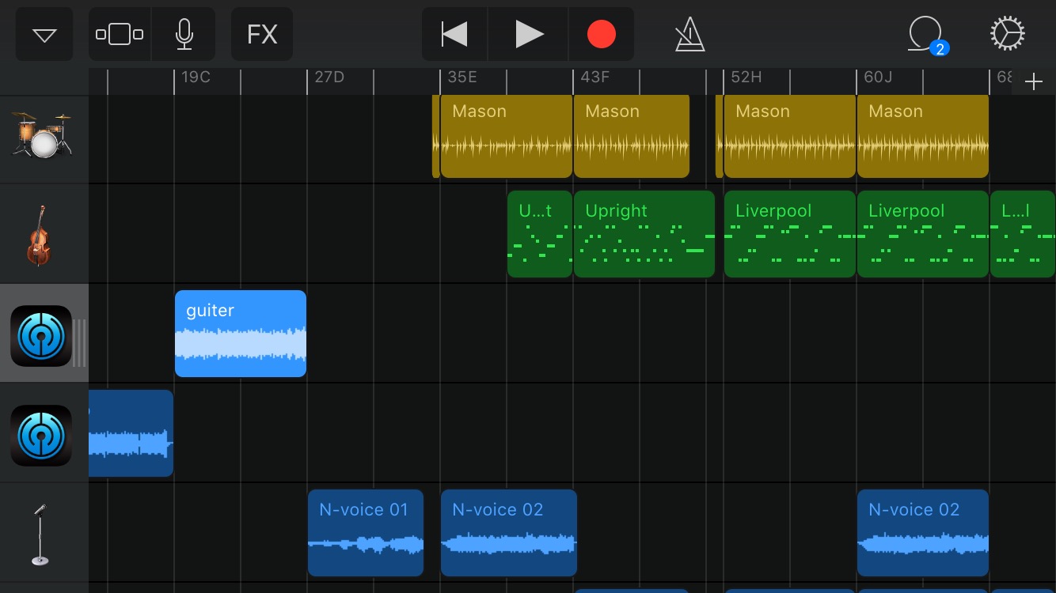Viewport: 1056px width, 593px height.
Task: Open the loop browser icon
Action: [x=927, y=35]
